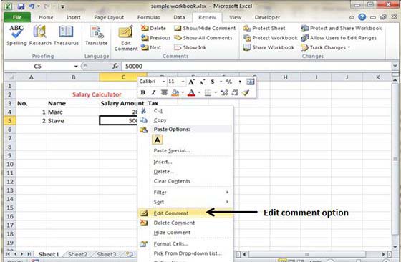Image resolution: width=401 pixels, height=262 pixels.
Task: Click the Select All corner button
Action: tap(10, 77)
